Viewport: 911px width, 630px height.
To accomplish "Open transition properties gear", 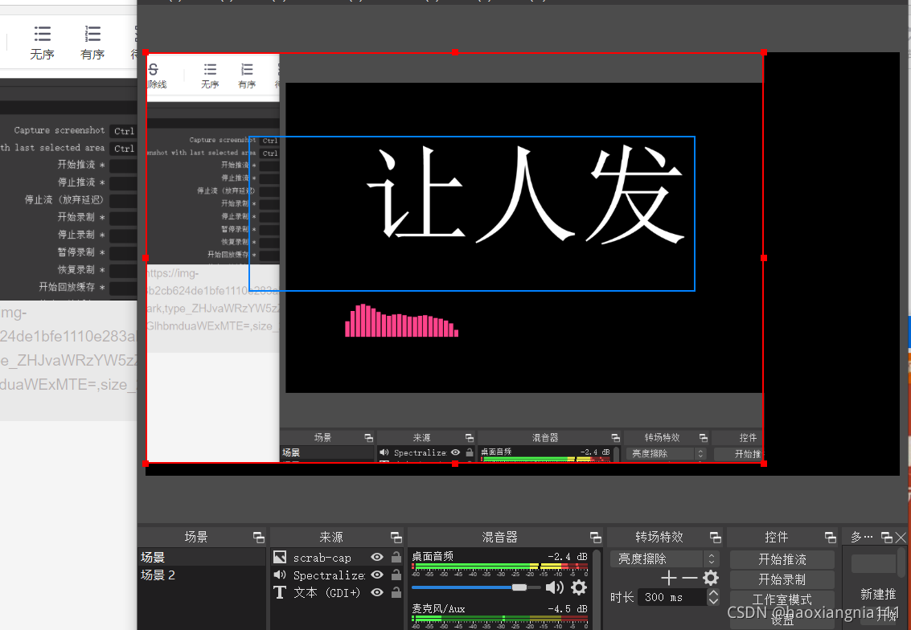I will pyautogui.click(x=711, y=578).
